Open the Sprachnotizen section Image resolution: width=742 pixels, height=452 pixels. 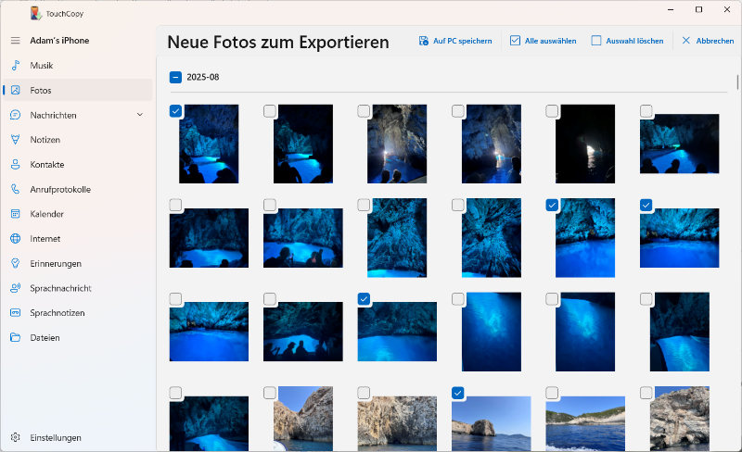[x=57, y=313]
